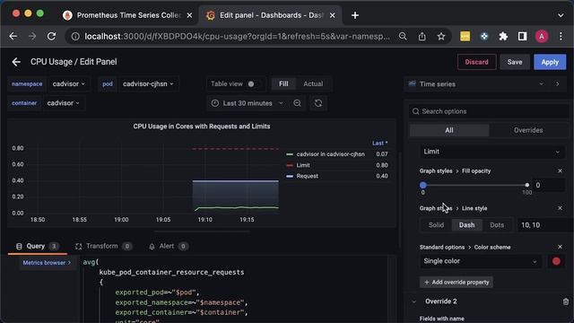Open the Time series visualization picker
The image size is (574, 323).
pos(475,83)
